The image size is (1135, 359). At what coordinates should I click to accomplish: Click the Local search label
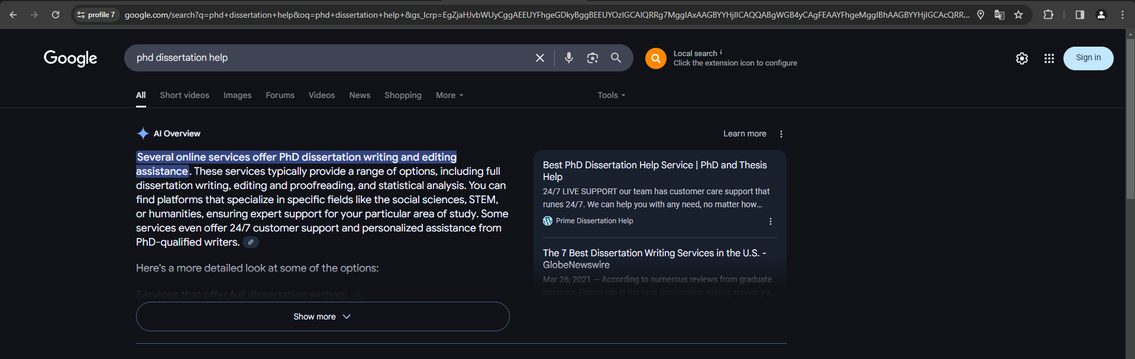click(x=695, y=54)
